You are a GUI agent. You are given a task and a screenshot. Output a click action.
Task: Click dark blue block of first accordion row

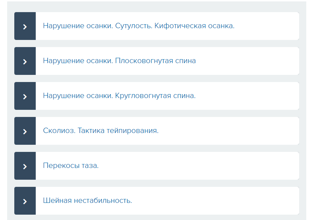[25, 26]
